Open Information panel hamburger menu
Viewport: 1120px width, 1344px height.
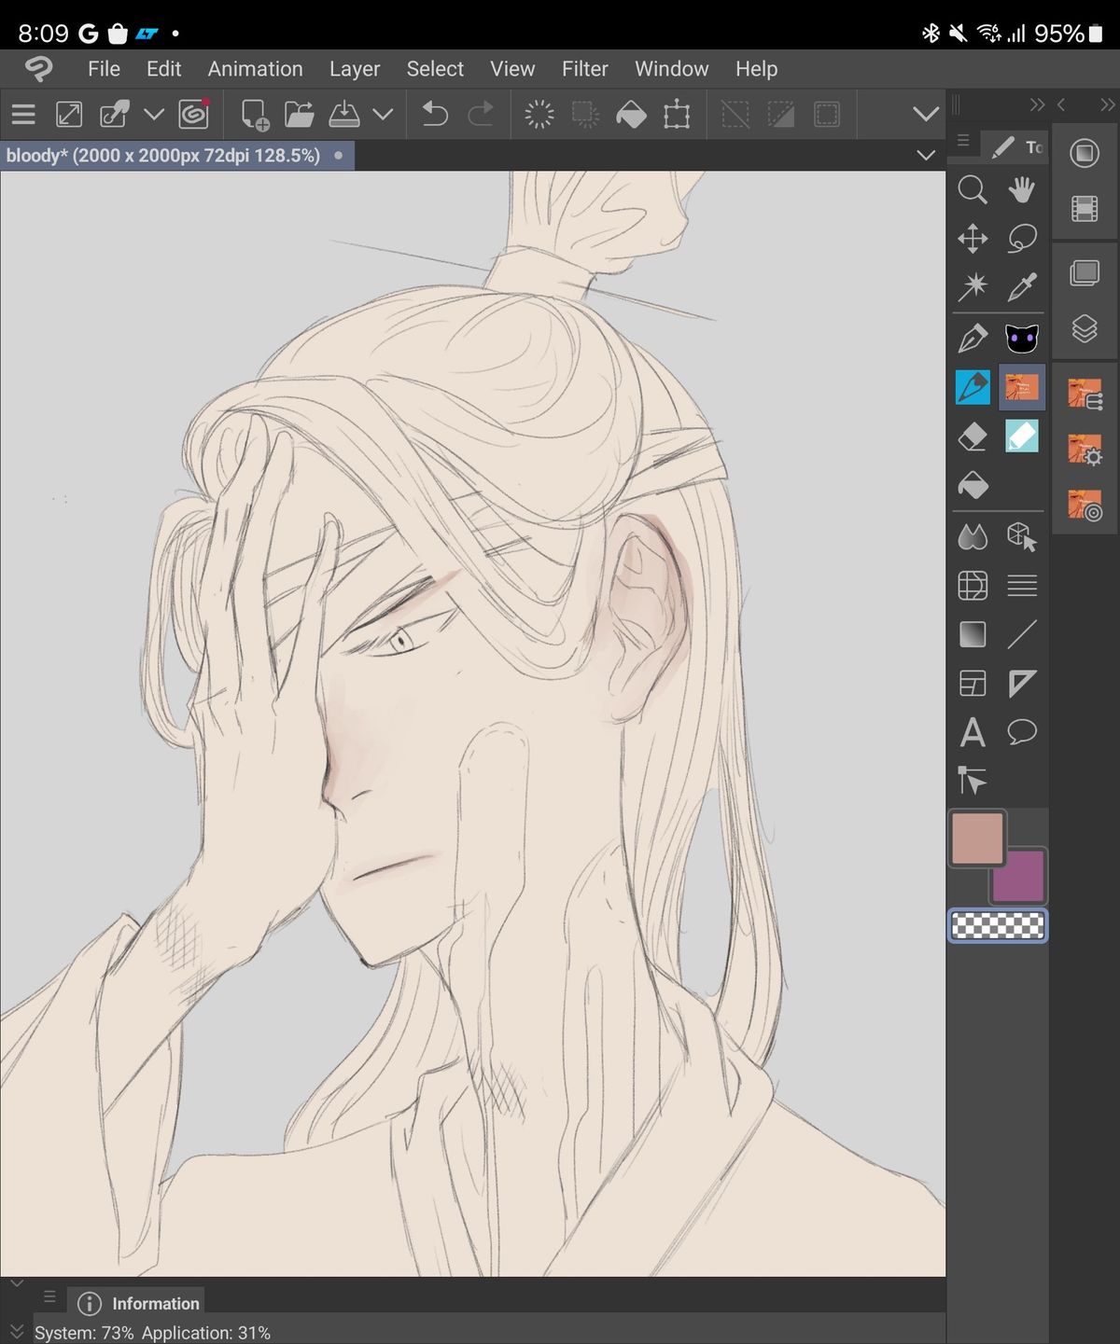tap(49, 1296)
